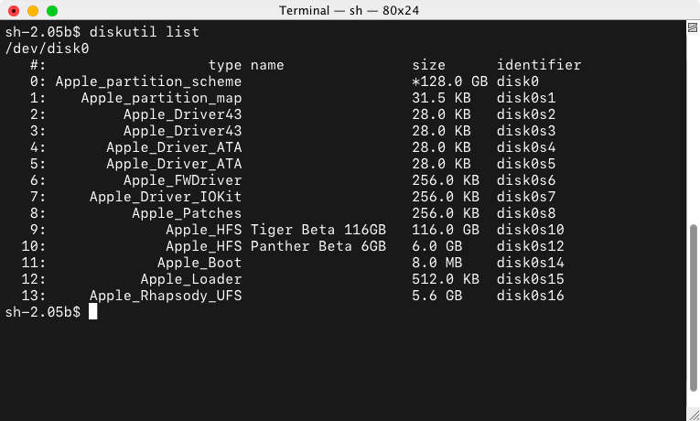This screenshot has width=700, height=421.
Task: Click 'Apple_partition_scheme' text
Action: coord(148,81)
